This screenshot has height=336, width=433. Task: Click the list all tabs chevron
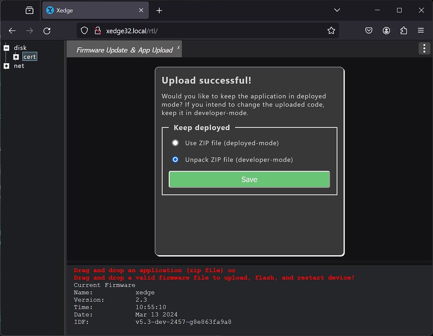point(337,10)
